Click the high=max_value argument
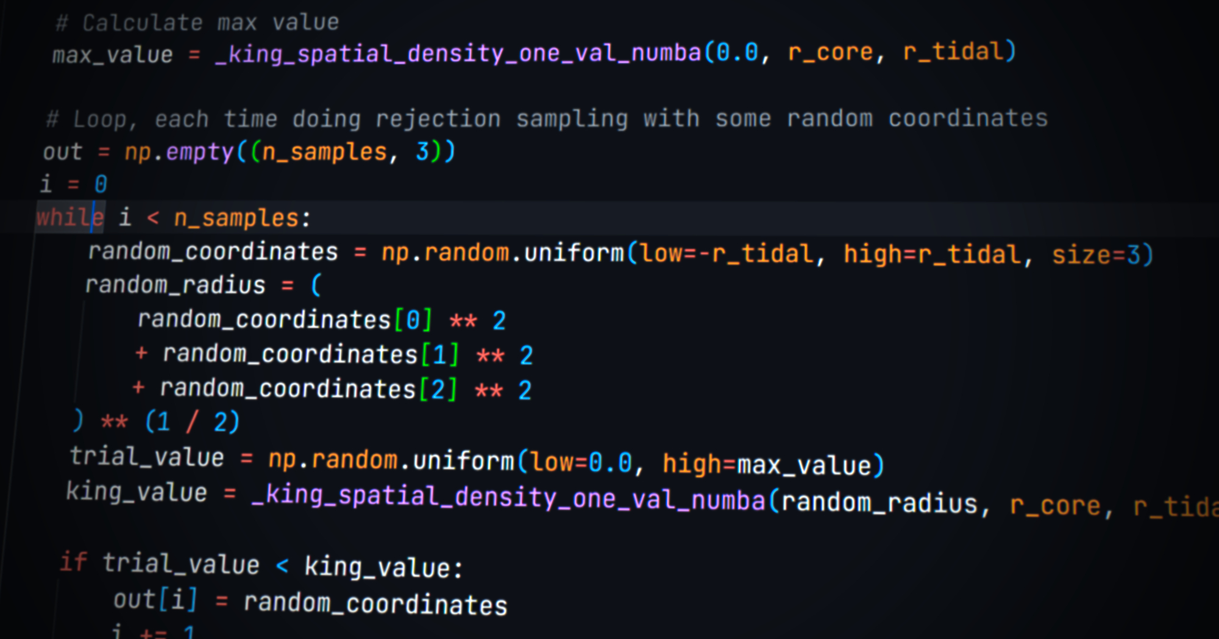The height and width of the screenshot is (639, 1219). tap(767, 464)
